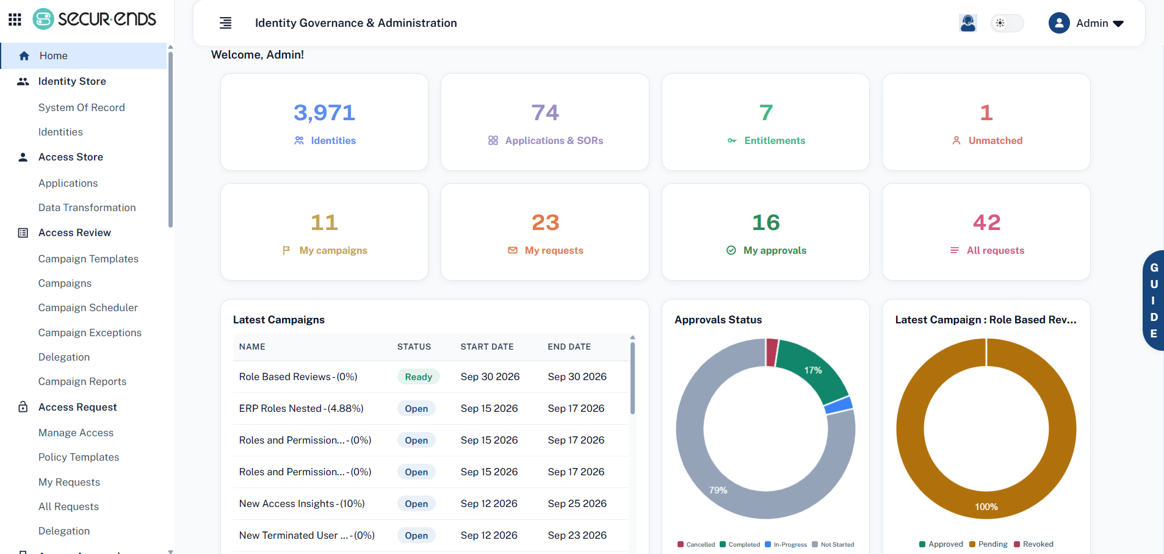Toggle Pending series in campaign chart legend
The height and width of the screenshot is (554, 1164).
click(988, 544)
